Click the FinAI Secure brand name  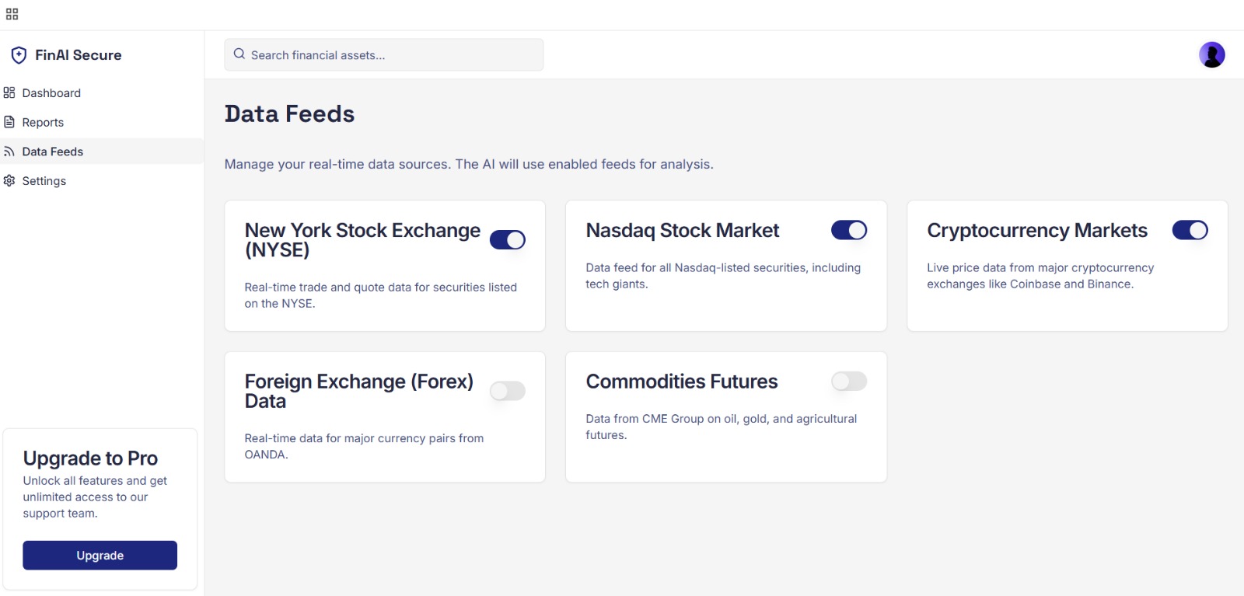tap(79, 55)
